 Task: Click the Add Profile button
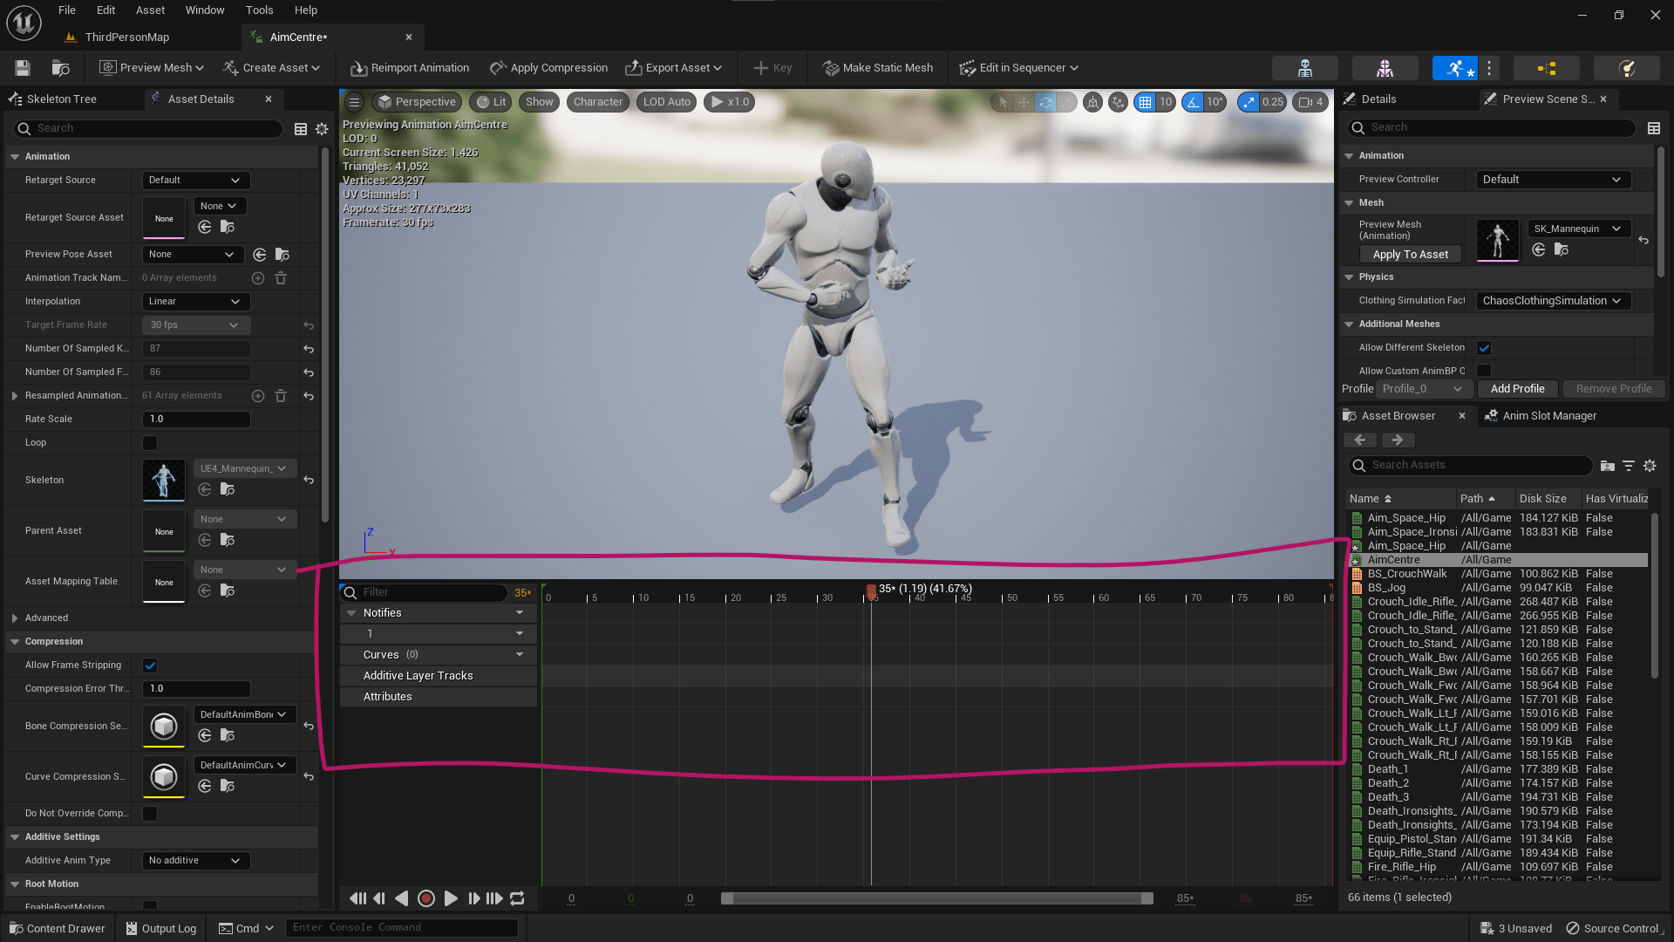coord(1517,388)
